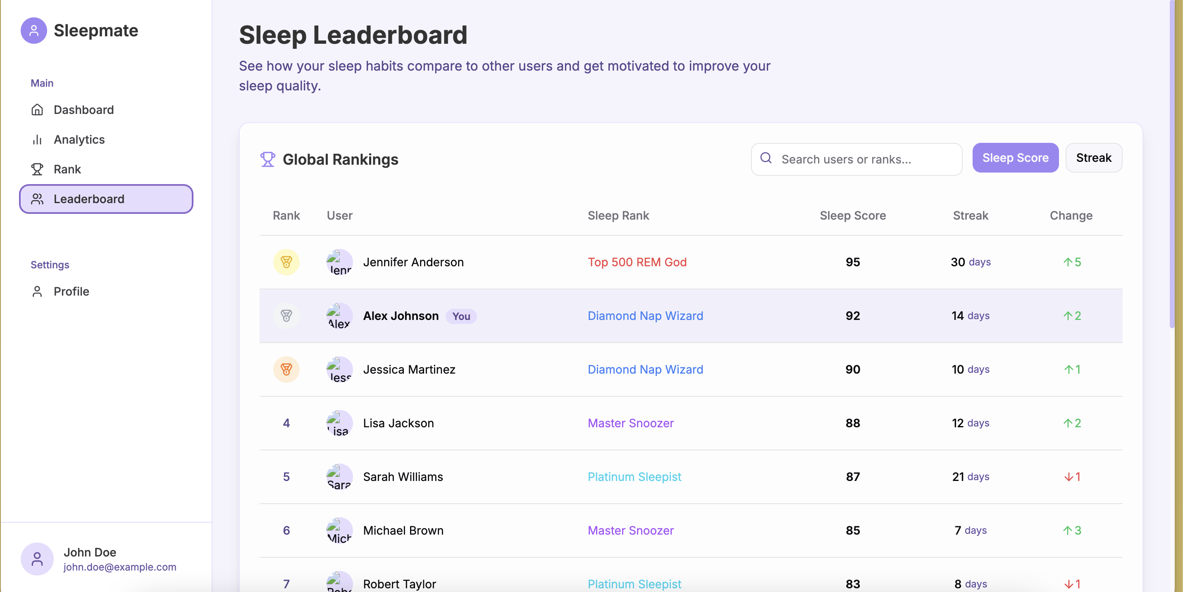This screenshot has width=1183, height=592.
Task: Click the bronze medal icon on Jessica's row
Action: click(x=286, y=369)
